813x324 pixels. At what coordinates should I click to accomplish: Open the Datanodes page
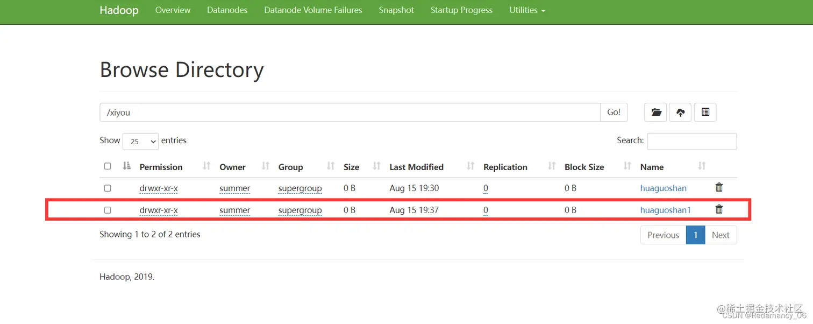(227, 10)
